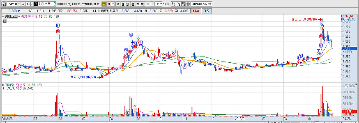Click the 13.73% value in header

point(83,11)
